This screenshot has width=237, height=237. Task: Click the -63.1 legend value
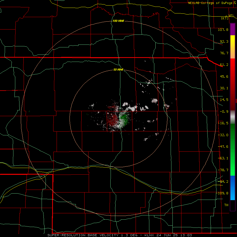click(223, 158)
